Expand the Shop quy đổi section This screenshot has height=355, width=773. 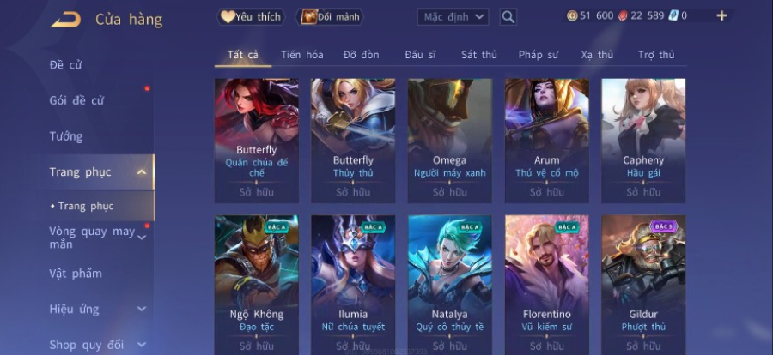point(142,345)
